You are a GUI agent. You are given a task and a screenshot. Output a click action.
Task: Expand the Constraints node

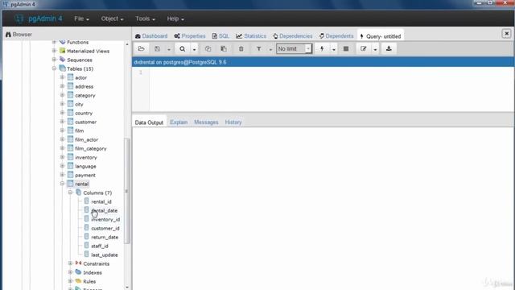70,263
